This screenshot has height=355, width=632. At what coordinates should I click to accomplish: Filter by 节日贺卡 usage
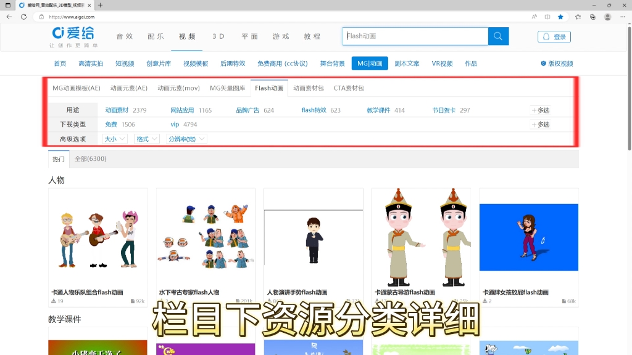tap(444, 110)
